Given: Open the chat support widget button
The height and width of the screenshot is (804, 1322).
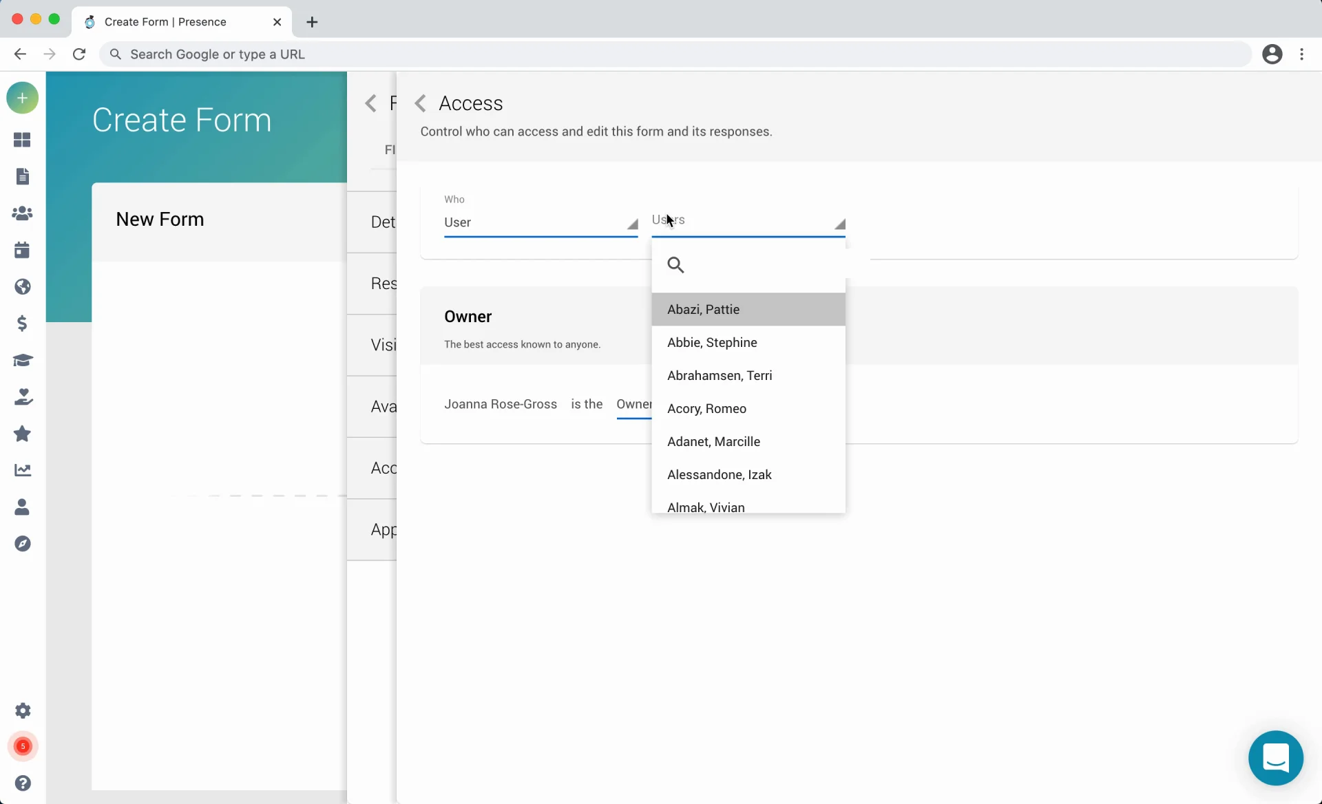Looking at the screenshot, I should [1275, 758].
